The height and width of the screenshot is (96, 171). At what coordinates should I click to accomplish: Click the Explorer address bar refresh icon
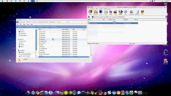pyautogui.click(x=68, y=22)
